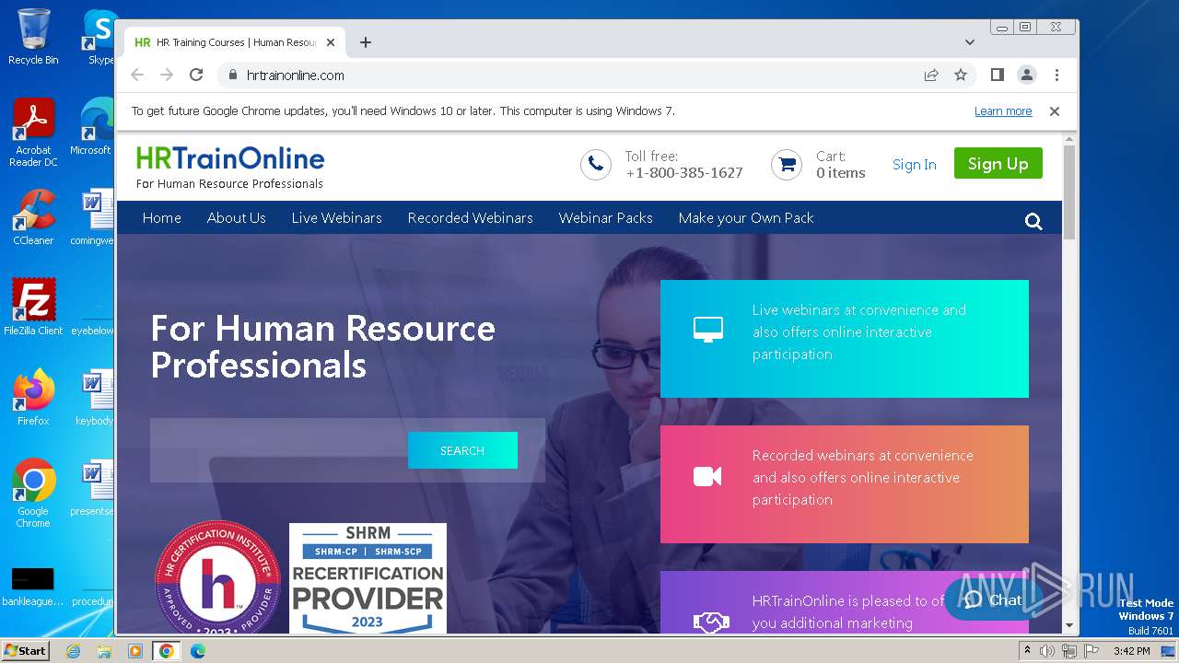Screen dimensions: 1179x663
Task: Open the Webinar Packs menu
Action: (606, 218)
